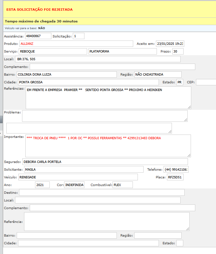The height and width of the screenshot is (254, 216).
Task: Click the Serviço field with REBOQUE
Action: 53,52
